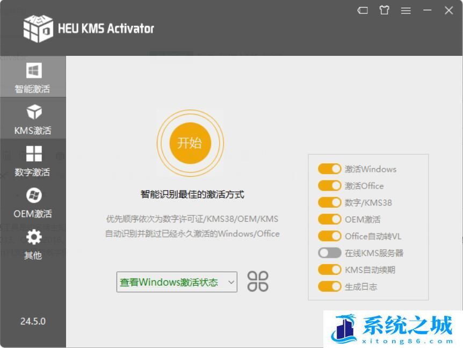463x348 pixels.
Task: Minimize the HEU KMS Activator window
Action: (427, 10)
